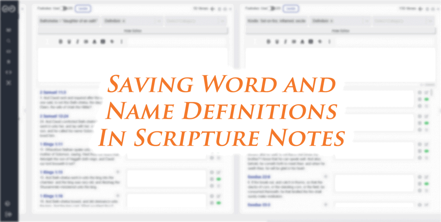Click the outlined button beside Footnotes in Bathsheba panel
This screenshot has width=441, height=222.
pos(83,9)
